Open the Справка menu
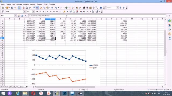 [x=52, y=5]
